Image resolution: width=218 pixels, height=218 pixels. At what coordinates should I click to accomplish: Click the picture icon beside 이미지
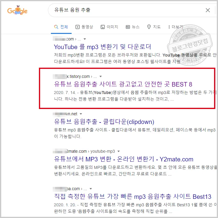point(103,27)
